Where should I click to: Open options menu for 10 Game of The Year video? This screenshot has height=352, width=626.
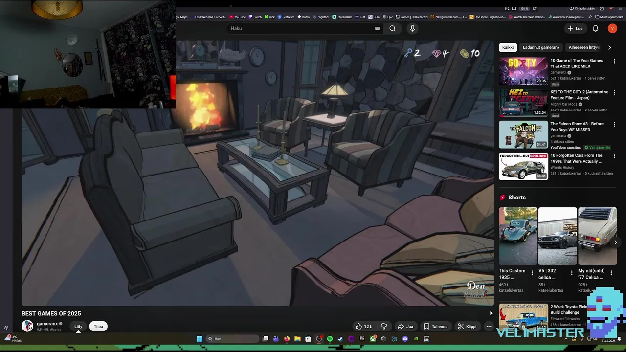(615, 61)
